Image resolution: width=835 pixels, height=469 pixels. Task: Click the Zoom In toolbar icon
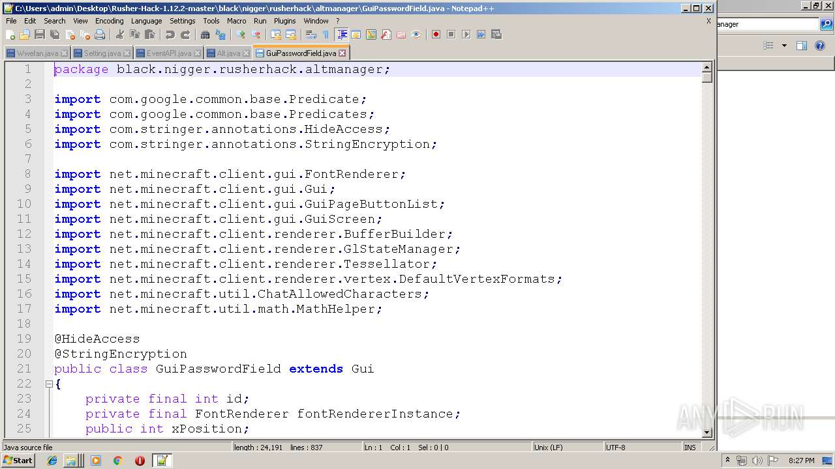click(x=241, y=35)
